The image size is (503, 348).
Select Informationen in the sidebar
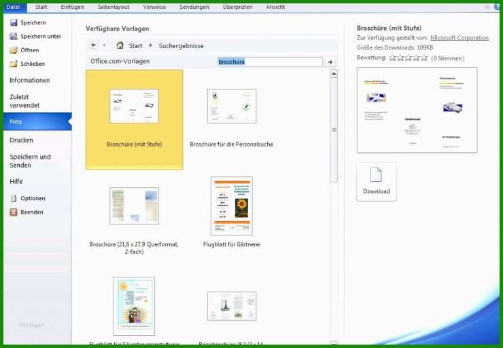tap(29, 80)
